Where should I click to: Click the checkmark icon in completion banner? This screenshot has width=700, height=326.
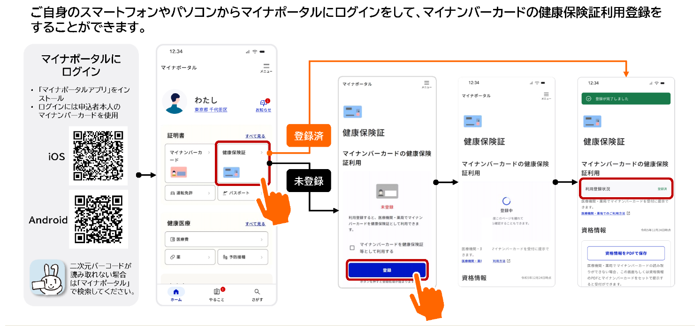click(588, 99)
